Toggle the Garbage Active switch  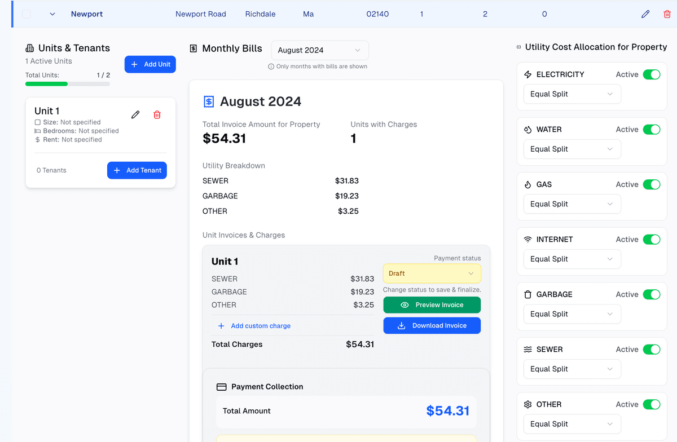tap(652, 294)
